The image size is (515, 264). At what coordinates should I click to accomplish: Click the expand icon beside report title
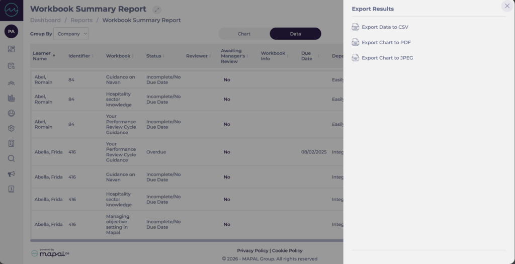(x=157, y=10)
